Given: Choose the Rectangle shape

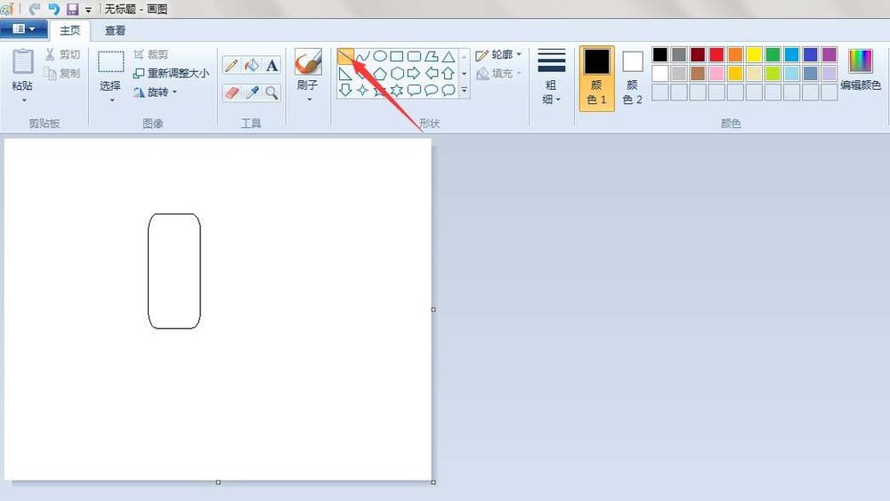Looking at the screenshot, I should point(397,56).
